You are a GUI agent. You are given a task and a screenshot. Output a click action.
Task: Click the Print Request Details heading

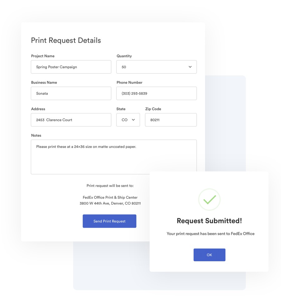[66, 40]
